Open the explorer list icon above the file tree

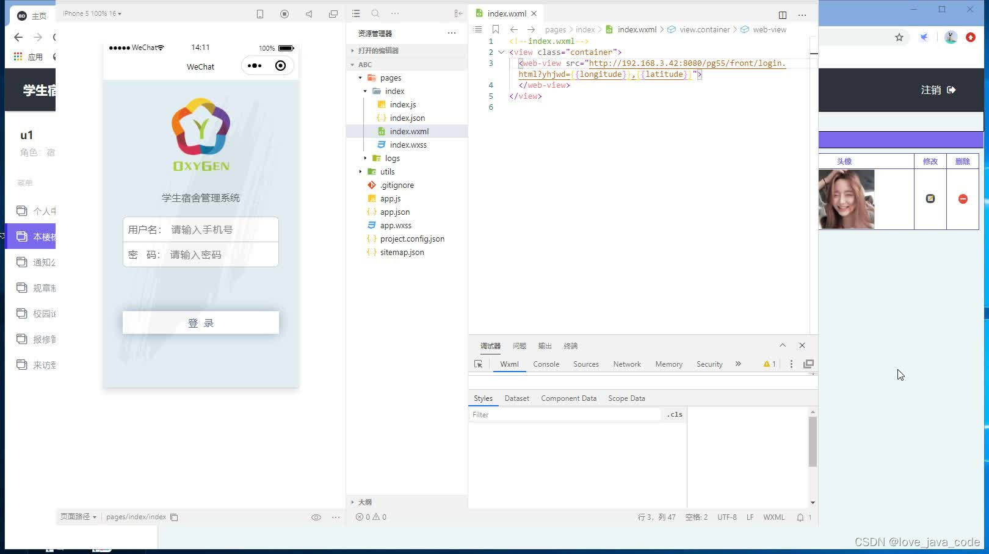click(x=356, y=13)
